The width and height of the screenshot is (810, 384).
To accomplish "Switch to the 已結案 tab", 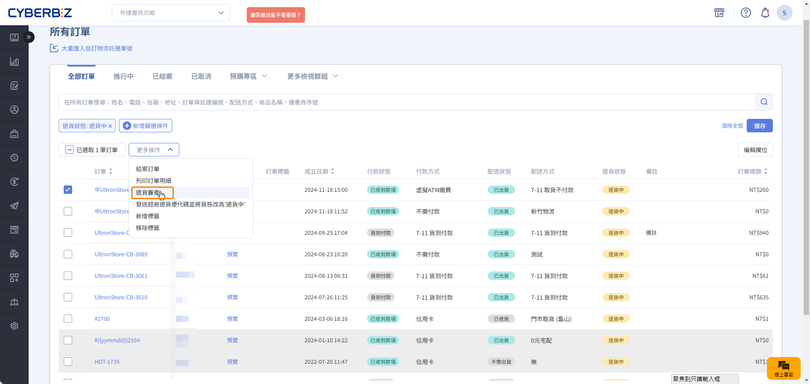I will click(x=162, y=76).
